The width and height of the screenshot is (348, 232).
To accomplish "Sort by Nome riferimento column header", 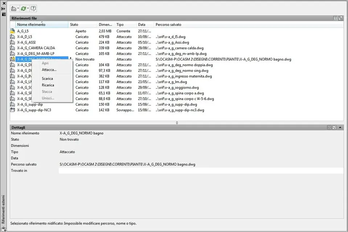I will [42, 24].
